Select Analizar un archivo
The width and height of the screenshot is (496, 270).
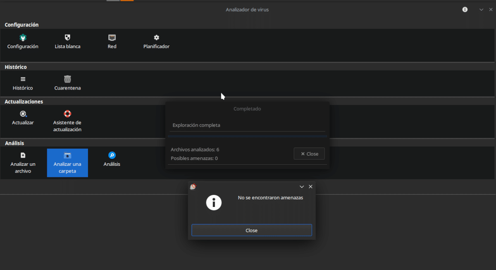pyautogui.click(x=23, y=162)
